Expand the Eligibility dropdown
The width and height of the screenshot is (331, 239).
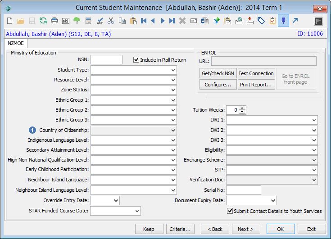(314, 150)
